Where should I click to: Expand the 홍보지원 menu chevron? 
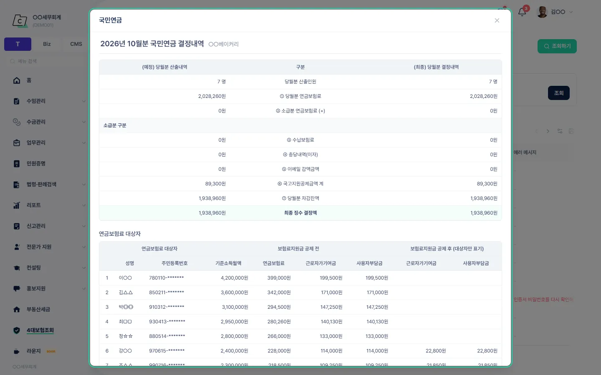[x=84, y=289]
